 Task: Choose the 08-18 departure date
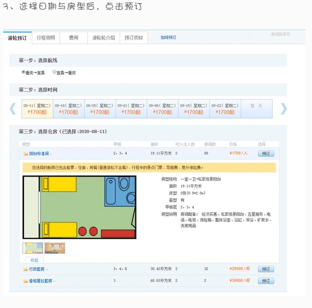[69, 109]
